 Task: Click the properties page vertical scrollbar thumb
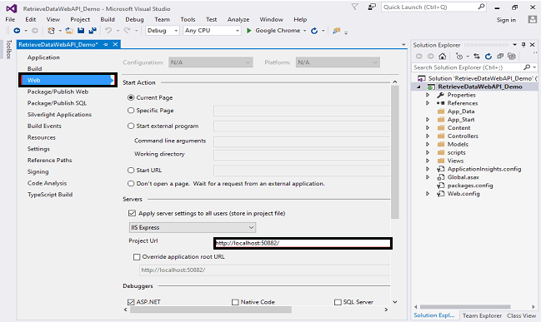[395, 152]
